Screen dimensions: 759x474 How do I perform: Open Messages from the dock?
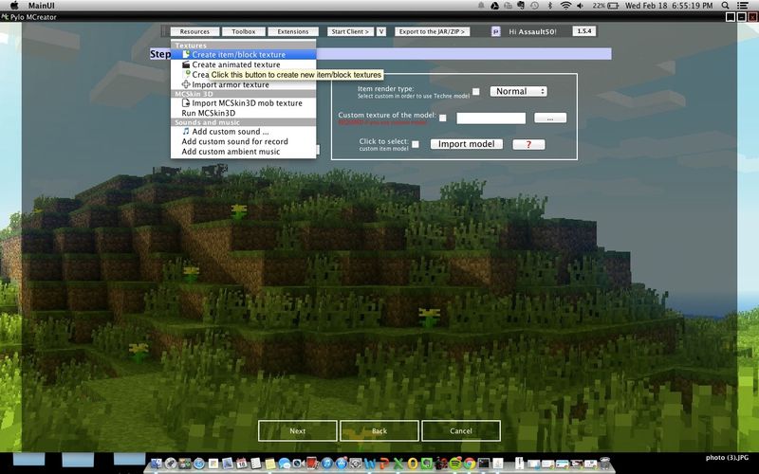click(x=285, y=464)
